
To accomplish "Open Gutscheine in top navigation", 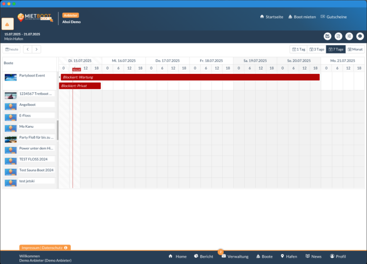I will (333, 17).
